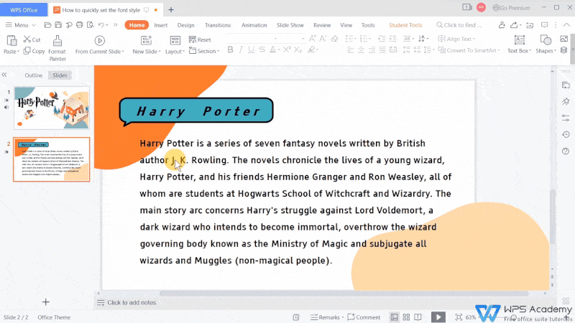The image size is (575, 323).
Task: Toggle Underline formatting
Action: tap(251, 50)
